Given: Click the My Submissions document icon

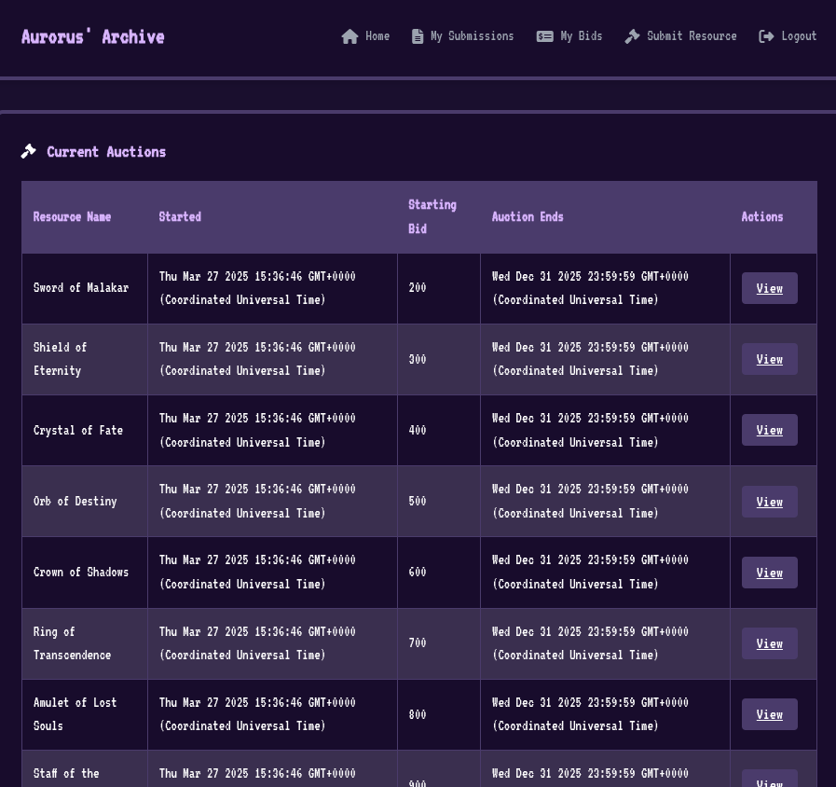Looking at the screenshot, I should tap(418, 36).
